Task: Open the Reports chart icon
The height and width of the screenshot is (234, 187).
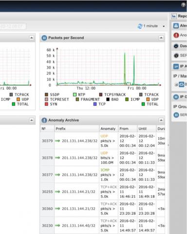Action: pos(174,16)
